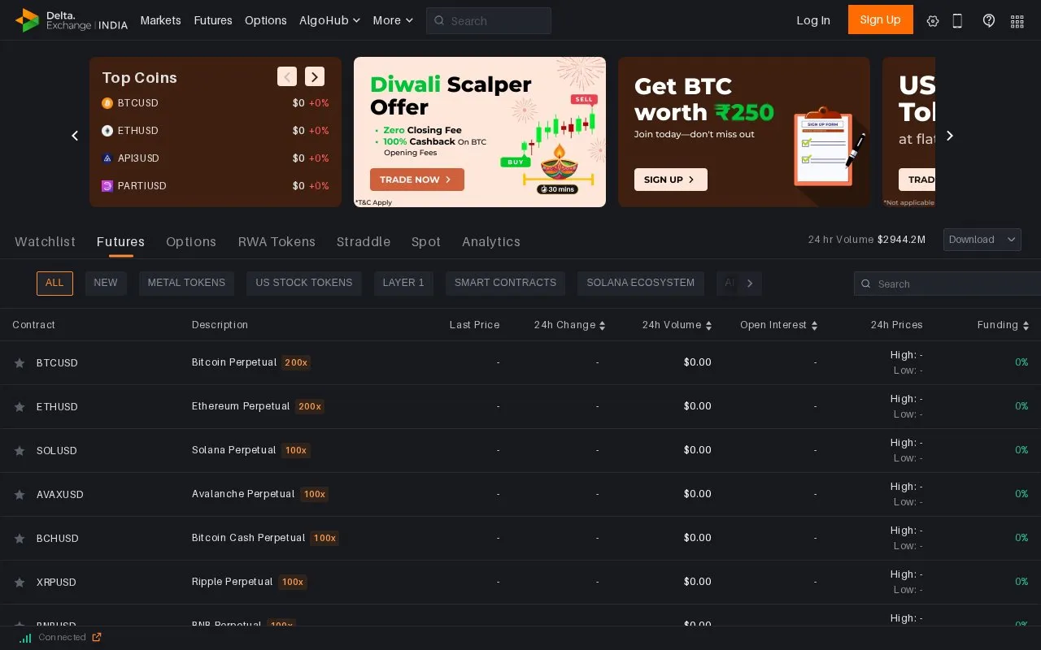This screenshot has height=650, width=1041.
Task: Click Top Coins previous arrow
Action: coord(287,76)
